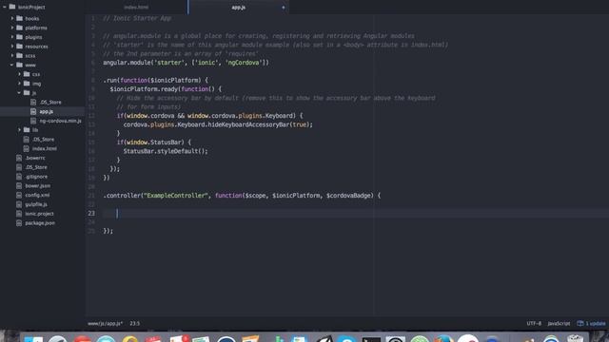
Task: Click the hideKeyboardAccessoryBar(true) code line
Action: (x=218, y=124)
